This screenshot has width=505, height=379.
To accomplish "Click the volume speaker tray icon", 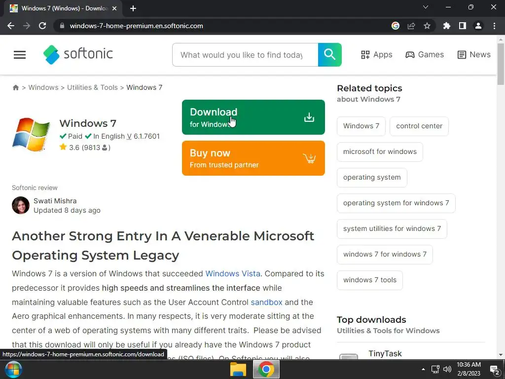I will point(447,369).
